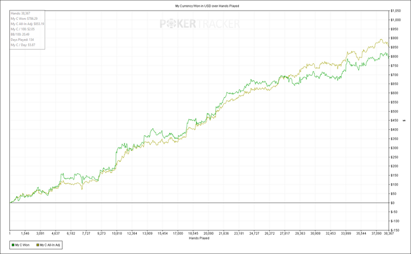The height and width of the screenshot is (254, 411).
Task: Click the green My C Won legend swatch
Action: click(x=13, y=245)
